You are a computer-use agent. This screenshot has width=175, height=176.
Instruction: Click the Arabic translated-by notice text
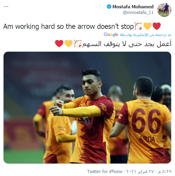coord(146,35)
